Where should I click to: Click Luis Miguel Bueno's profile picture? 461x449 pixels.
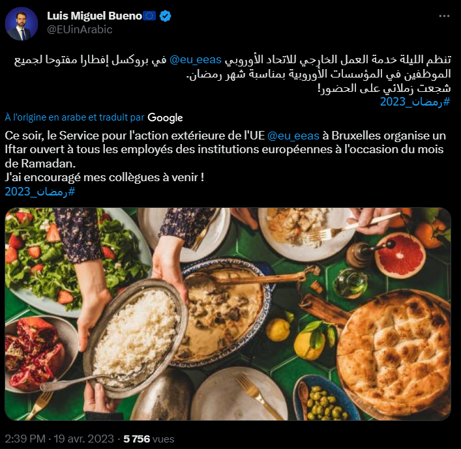coord(22,24)
